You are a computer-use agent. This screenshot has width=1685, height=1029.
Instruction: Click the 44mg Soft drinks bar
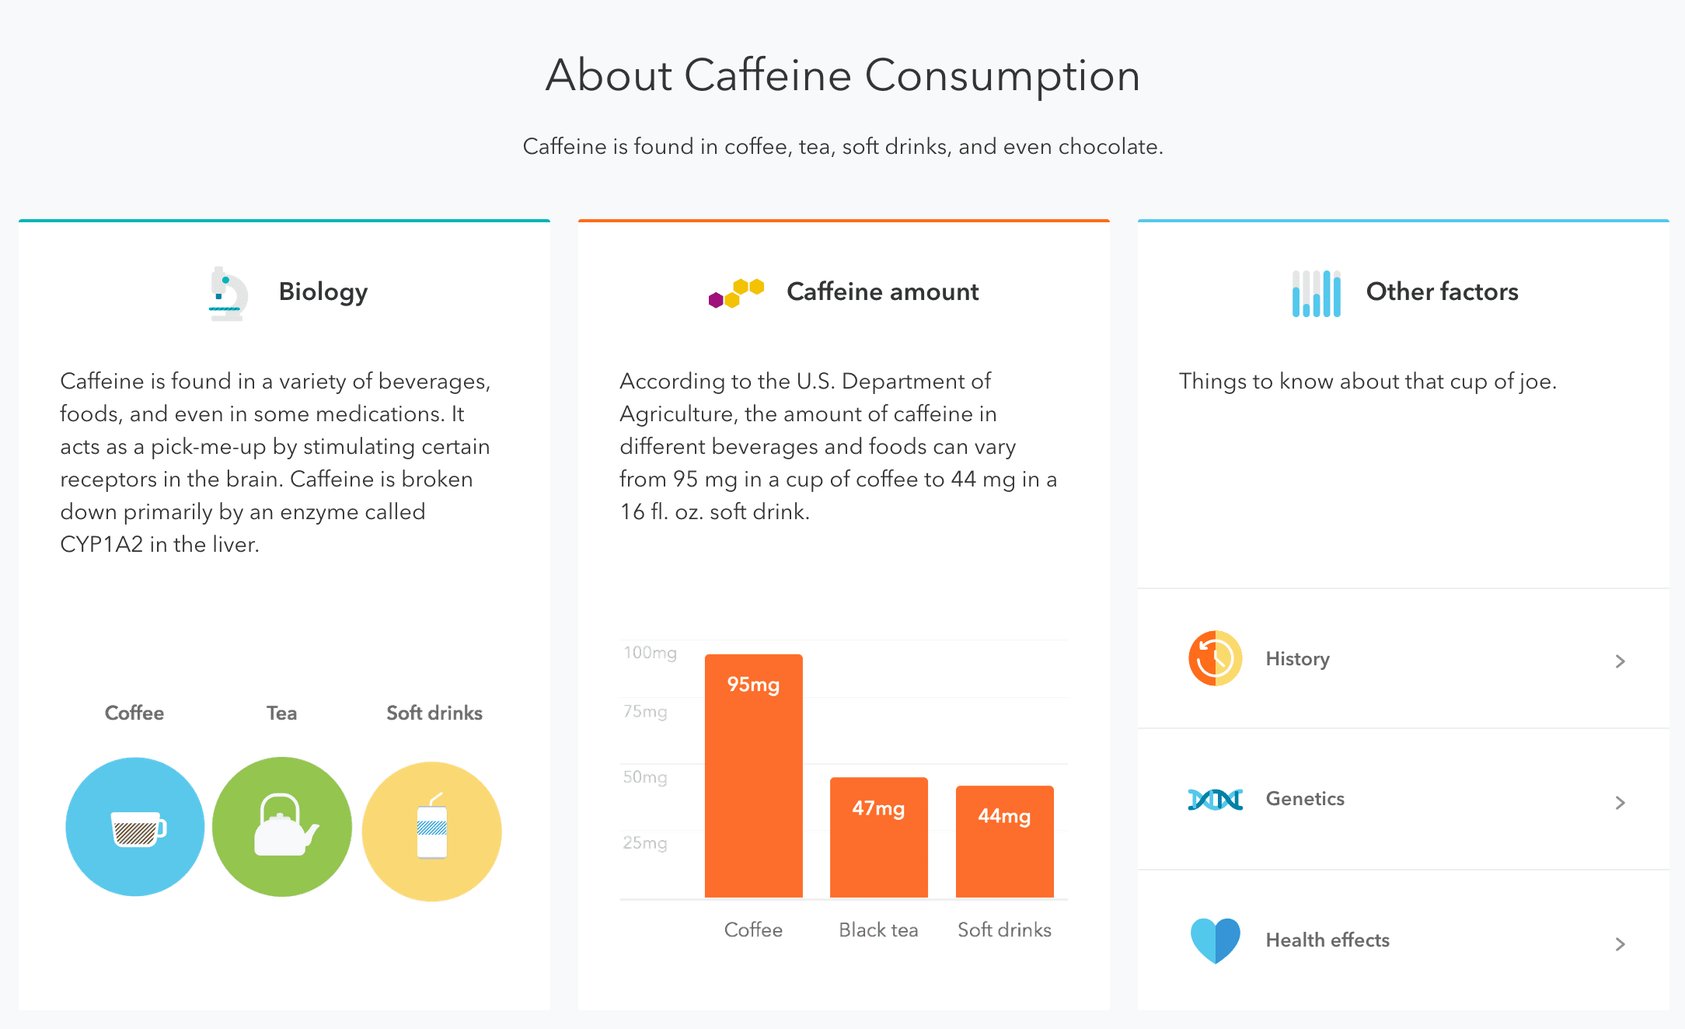tap(1005, 842)
